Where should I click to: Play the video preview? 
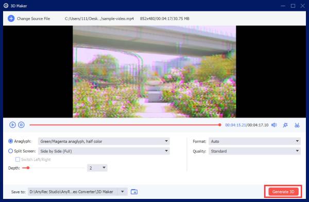(x=12, y=125)
